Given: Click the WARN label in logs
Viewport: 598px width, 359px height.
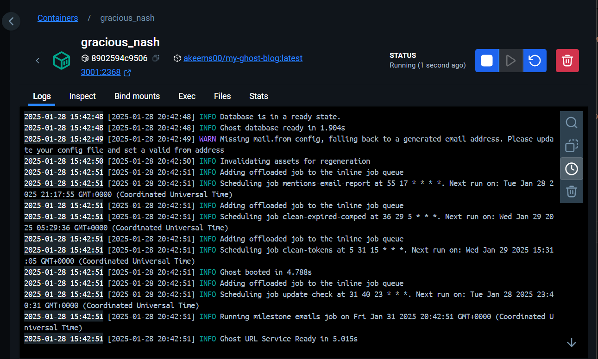Looking at the screenshot, I should coord(208,139).
